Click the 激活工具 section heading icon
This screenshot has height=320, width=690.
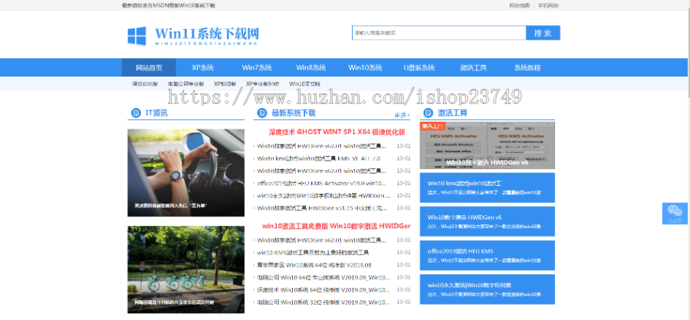coord(429,113)
